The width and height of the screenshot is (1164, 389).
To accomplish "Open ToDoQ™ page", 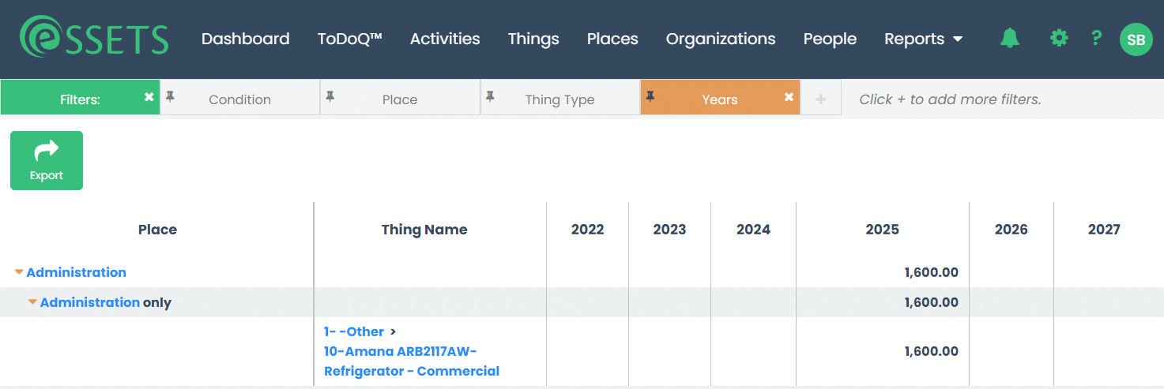I will point(350,39).
